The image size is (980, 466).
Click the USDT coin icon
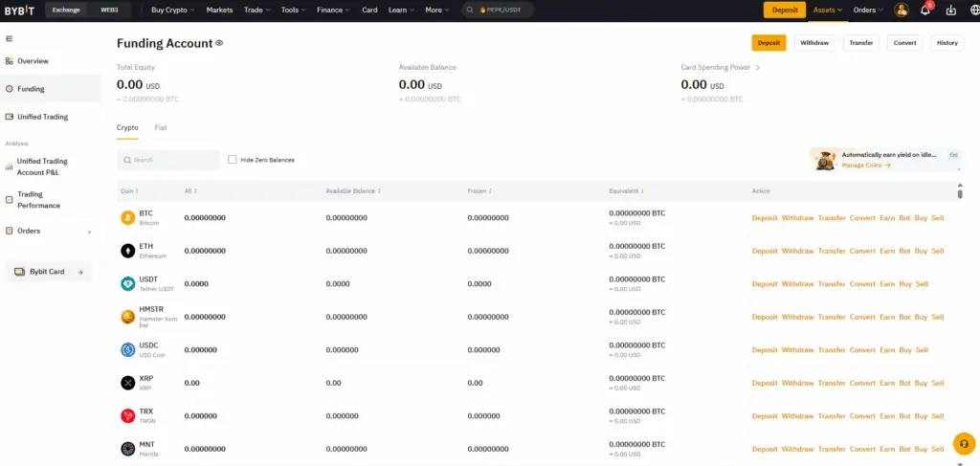click(x=127, y=284)
